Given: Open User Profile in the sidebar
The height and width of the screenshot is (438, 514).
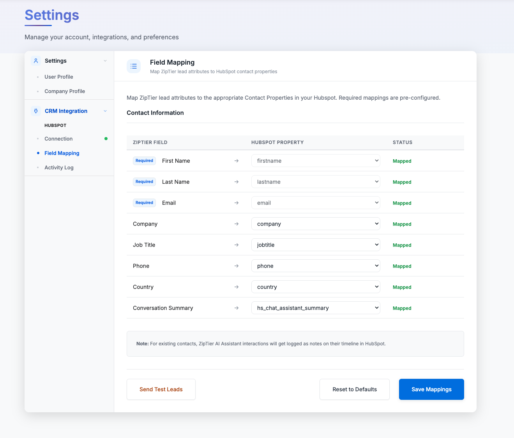Looking at the screenshot, I should pos(59,77).
